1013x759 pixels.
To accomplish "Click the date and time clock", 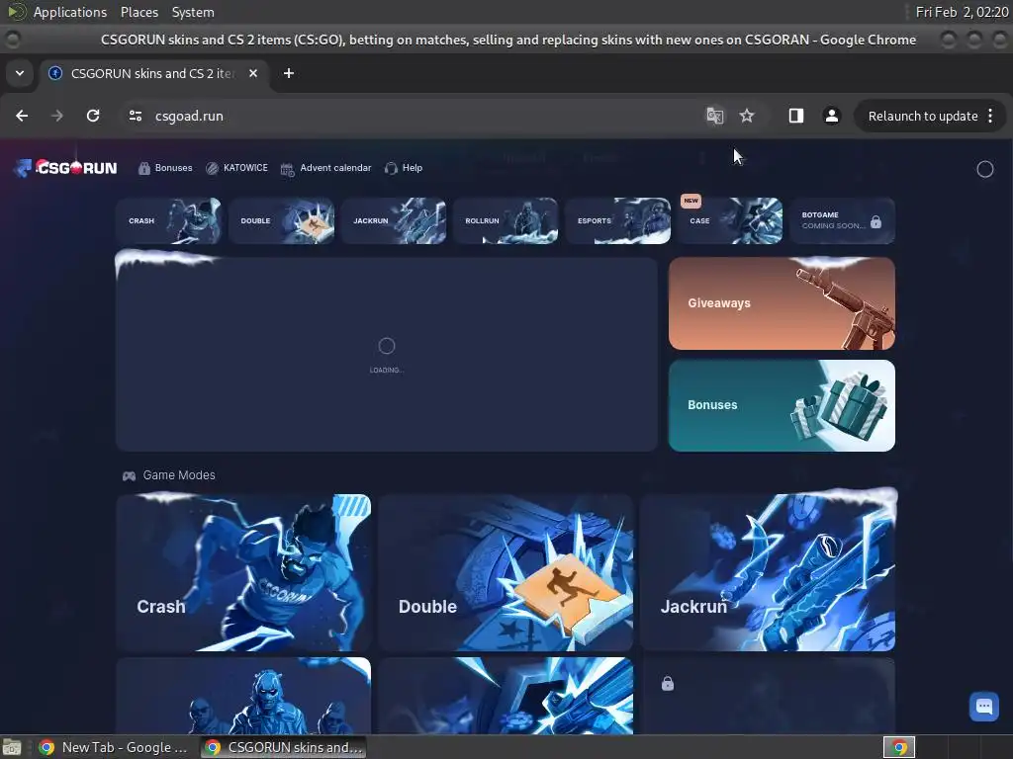I will (962, 12).
